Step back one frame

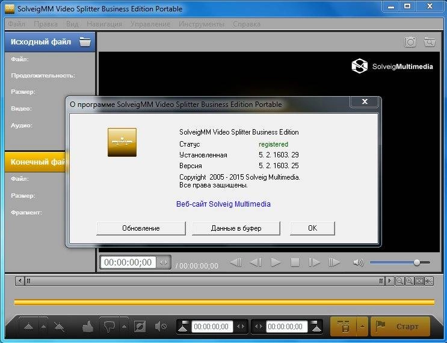[256, 262]
